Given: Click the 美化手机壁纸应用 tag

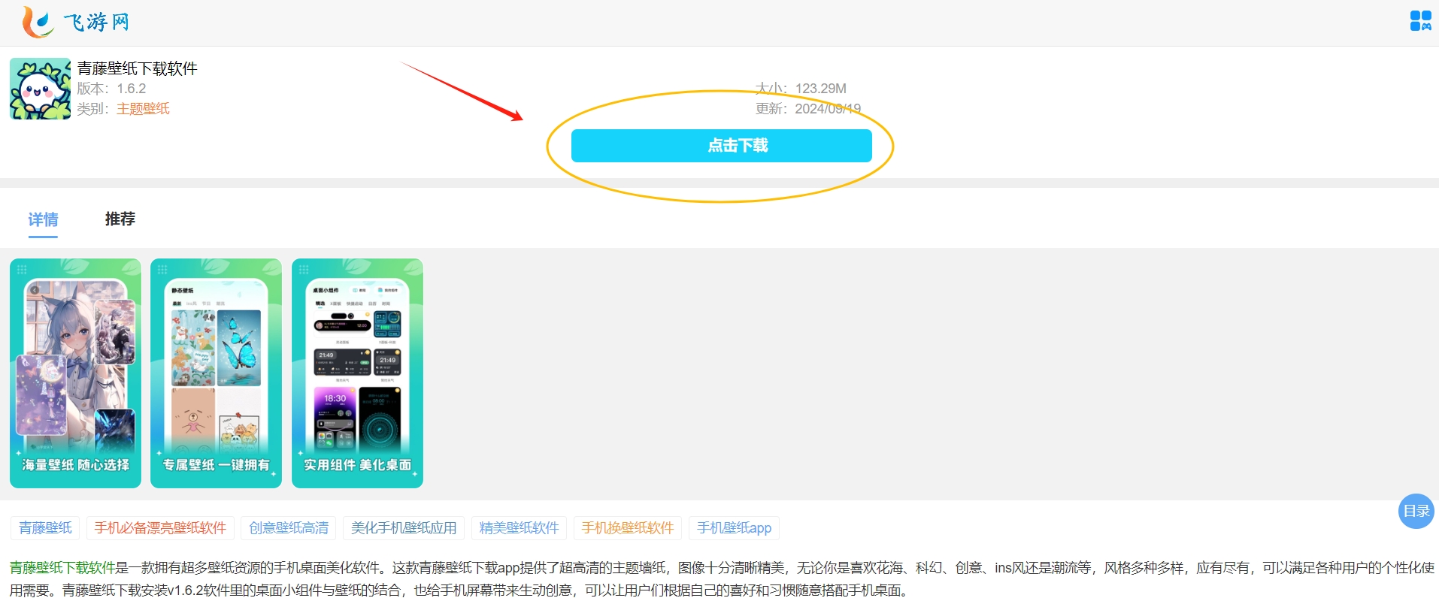Looking at the screenshot, I should (x=404, y=528).
